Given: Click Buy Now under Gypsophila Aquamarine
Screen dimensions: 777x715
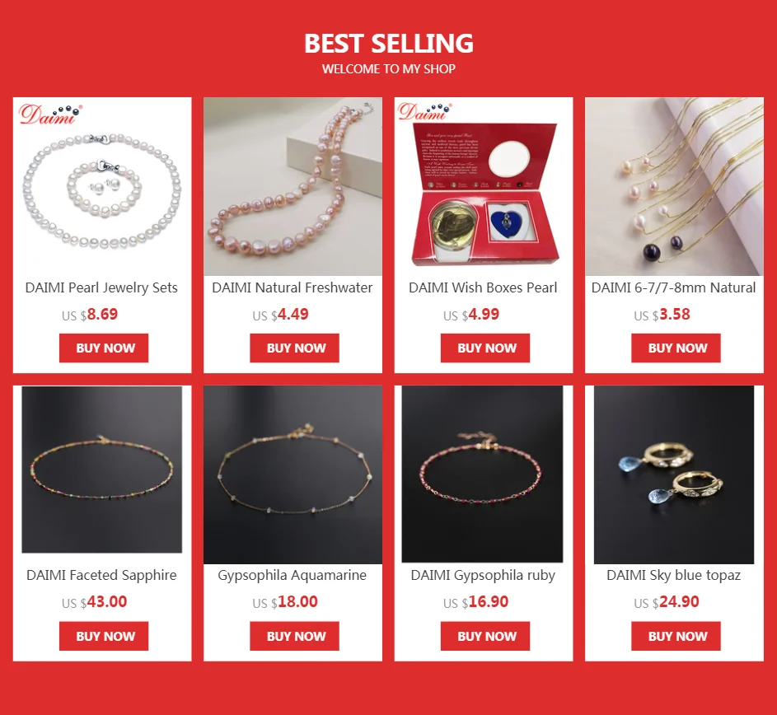Looking at the screenshot, I should (294, 636).
